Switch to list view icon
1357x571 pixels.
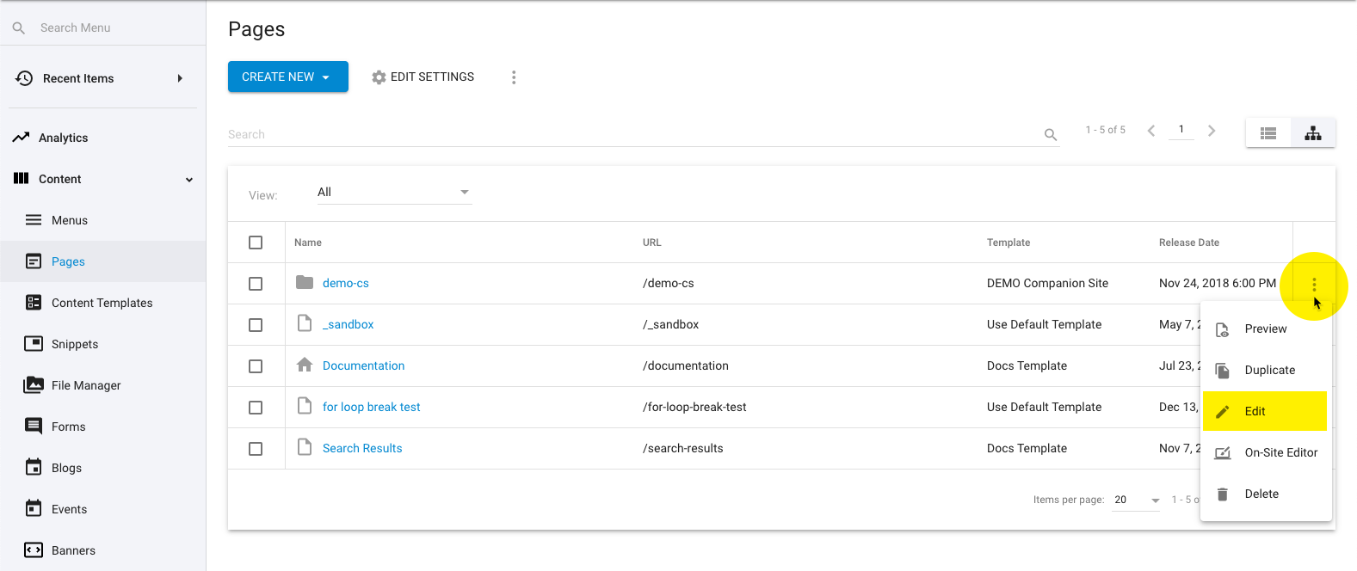pyautogui.click(x=1268, y=133)
